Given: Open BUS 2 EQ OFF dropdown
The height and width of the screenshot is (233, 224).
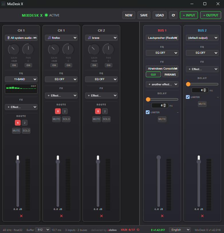Looking at the screenshot, I should click(202, 53).
